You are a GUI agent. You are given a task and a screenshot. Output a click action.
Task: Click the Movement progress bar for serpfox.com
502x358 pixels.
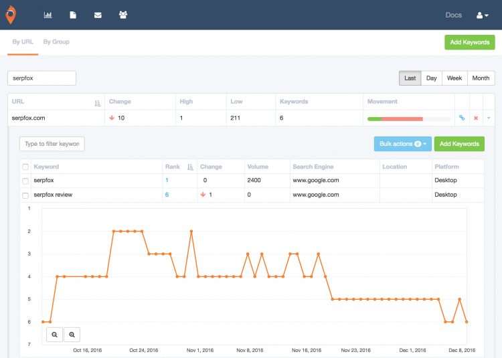[x=408, y=118]
